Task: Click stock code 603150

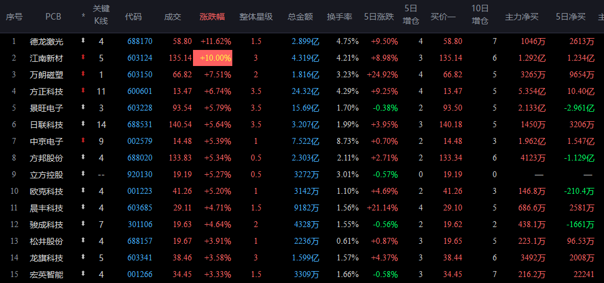Action: coord(140,74)
